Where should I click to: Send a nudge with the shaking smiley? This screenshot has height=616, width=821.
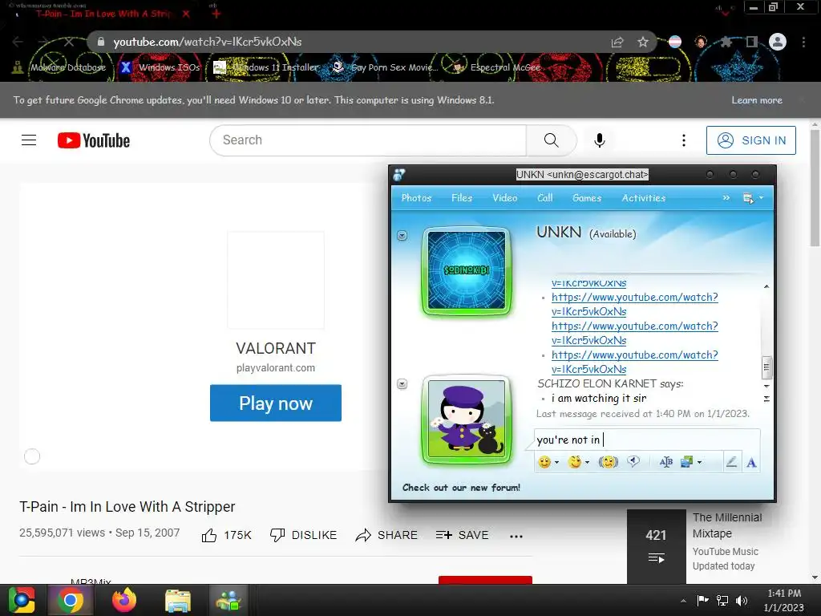[609, 463]
